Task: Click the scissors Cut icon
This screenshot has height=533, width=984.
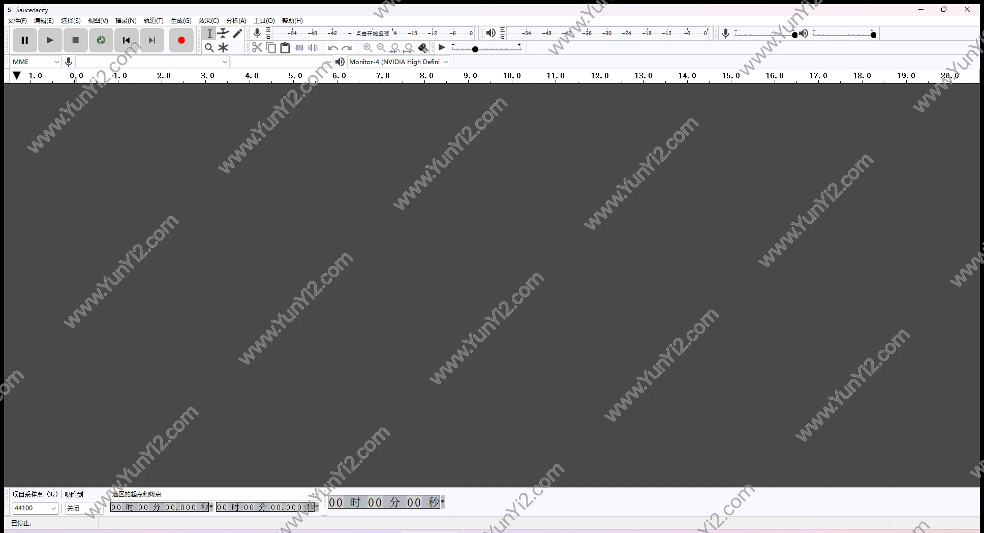Action: point(257,48)
